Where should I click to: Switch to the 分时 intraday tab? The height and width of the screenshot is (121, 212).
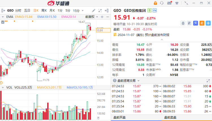(x=18, y=10)
